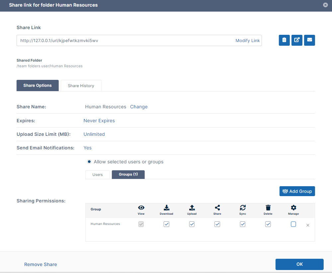The height and width of the screenshot is (273, 332).
Task: Click the Sync icon in permissions header
Action: tap(243, 208)
